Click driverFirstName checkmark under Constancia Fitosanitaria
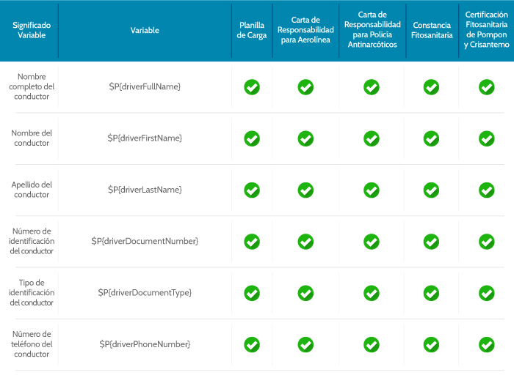The height and width of the screenshot is (375, 514). click(x=431, y=138)
